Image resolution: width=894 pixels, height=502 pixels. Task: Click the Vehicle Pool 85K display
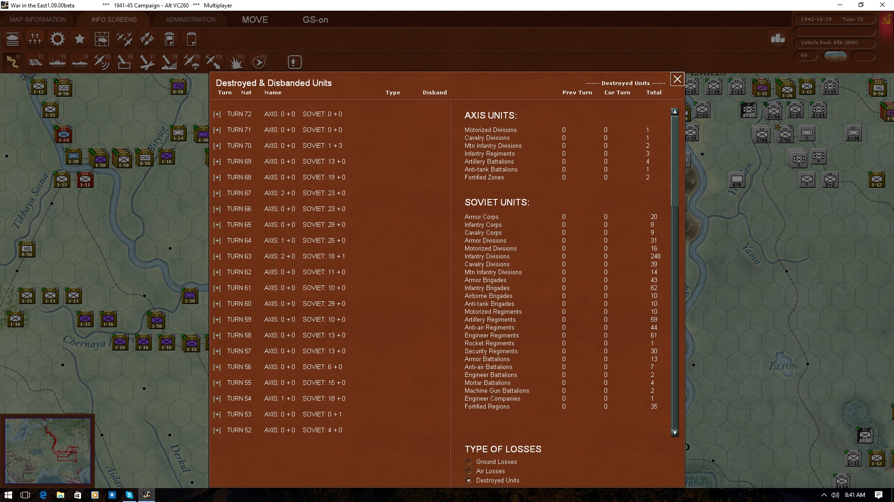coord(834,43)
